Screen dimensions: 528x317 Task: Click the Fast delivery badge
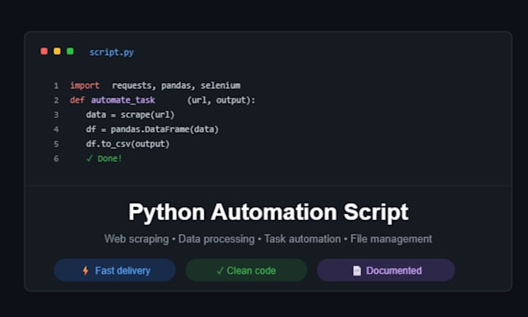[x=115, y=270]
